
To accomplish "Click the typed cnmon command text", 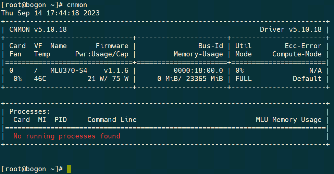I will pyautogui.click(x=77, y=5).
